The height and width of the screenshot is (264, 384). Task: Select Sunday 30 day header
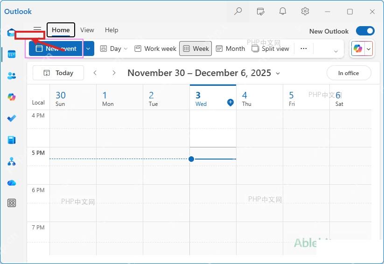(x=73, y=97)
